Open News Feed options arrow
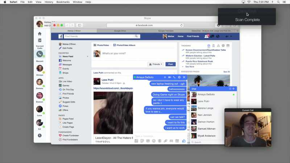Image resolution: width=290 pixels, height=163 pixels. (87, 57)
